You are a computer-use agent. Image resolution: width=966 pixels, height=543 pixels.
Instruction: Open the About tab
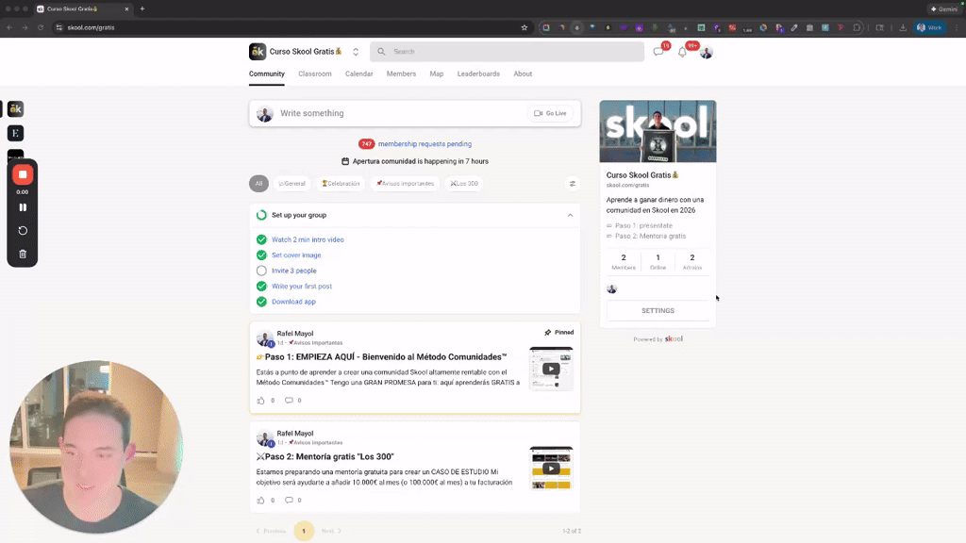coord(523,74)
